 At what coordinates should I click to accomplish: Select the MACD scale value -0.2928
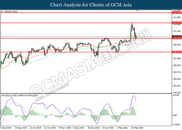pos(177,125)
